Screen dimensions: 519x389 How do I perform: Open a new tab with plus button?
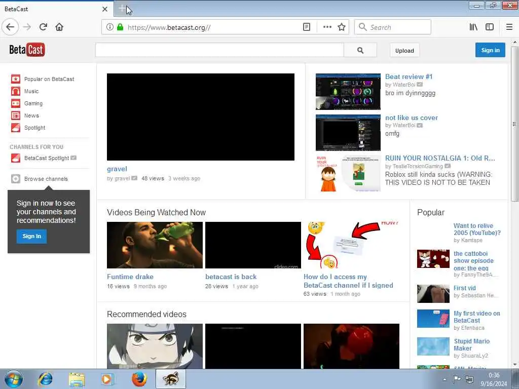[x=122, y=9]
